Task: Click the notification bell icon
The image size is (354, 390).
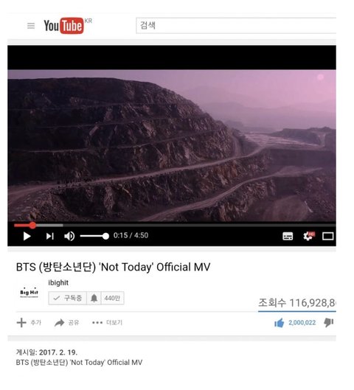Action: pyautogui.click(x=94, y=298)
